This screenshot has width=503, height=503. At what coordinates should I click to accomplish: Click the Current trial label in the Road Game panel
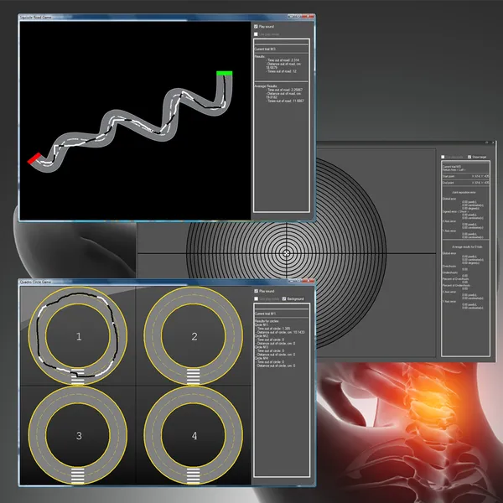(265, 49)
